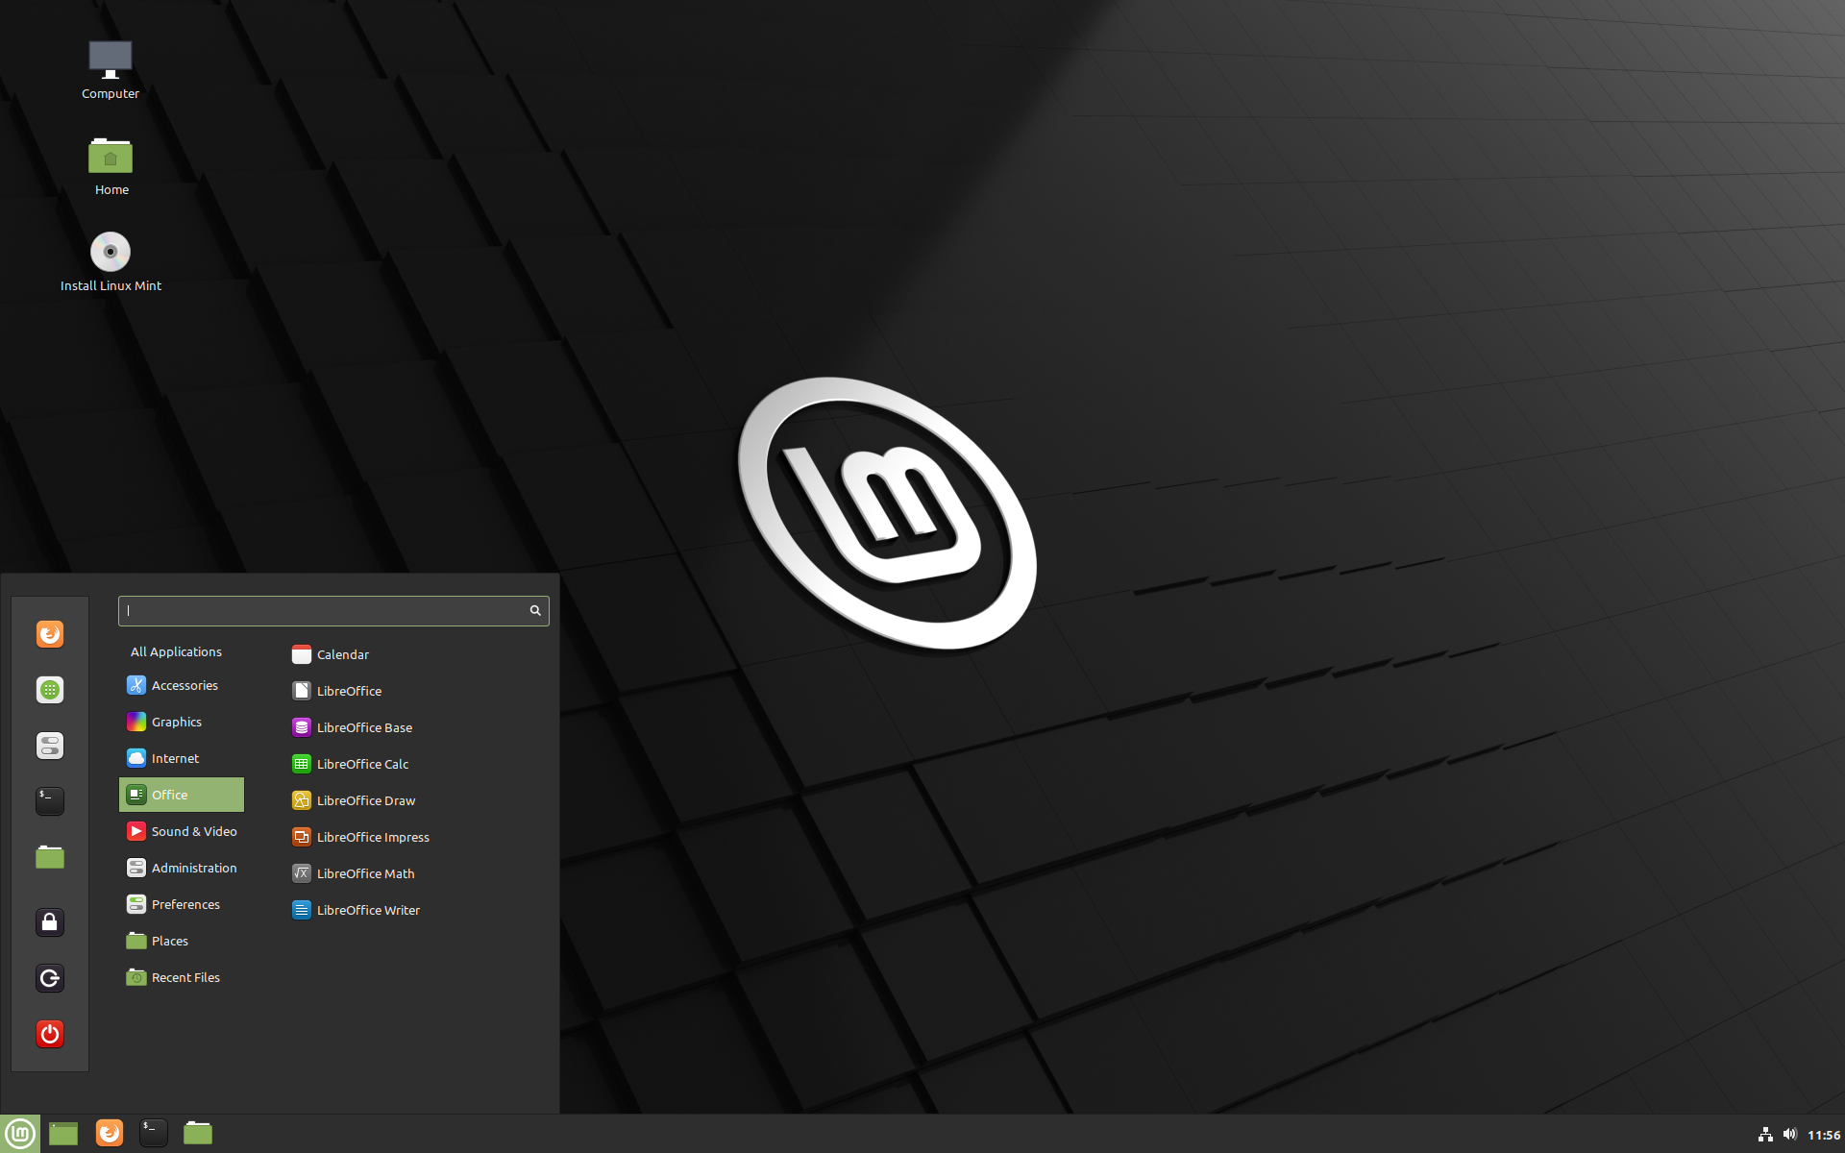Viewport: 1845px width, 1153px height.
Task: Open LibreOffice Writer
Action: (x=369, y=909)
